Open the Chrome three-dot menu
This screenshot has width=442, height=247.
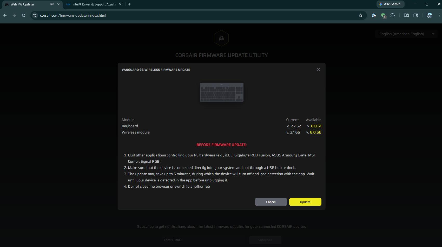click(x=439, y=15)
